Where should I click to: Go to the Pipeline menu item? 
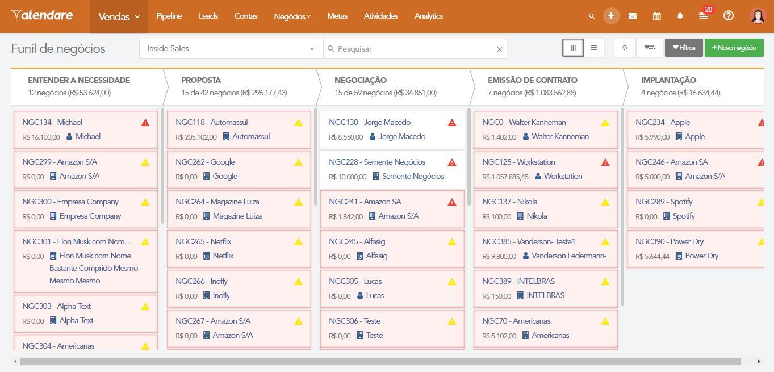[169, 16]
